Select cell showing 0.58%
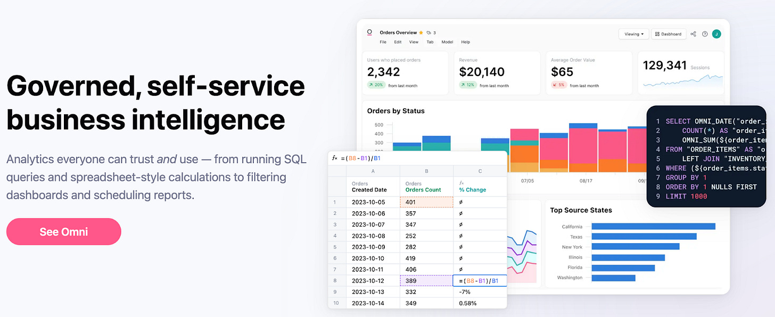775x317 pixels. pyautogui.click(x=480, y=303)
